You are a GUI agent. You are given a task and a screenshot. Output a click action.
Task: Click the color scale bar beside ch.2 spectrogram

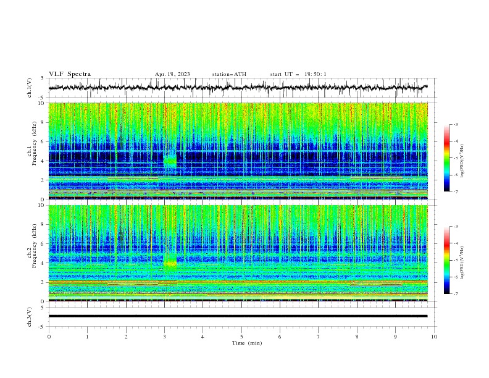coord(446,260)
